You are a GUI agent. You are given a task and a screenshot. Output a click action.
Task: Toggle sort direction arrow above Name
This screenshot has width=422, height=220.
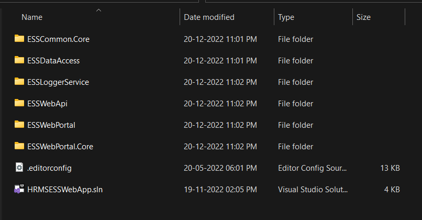(x=99, y=10)
